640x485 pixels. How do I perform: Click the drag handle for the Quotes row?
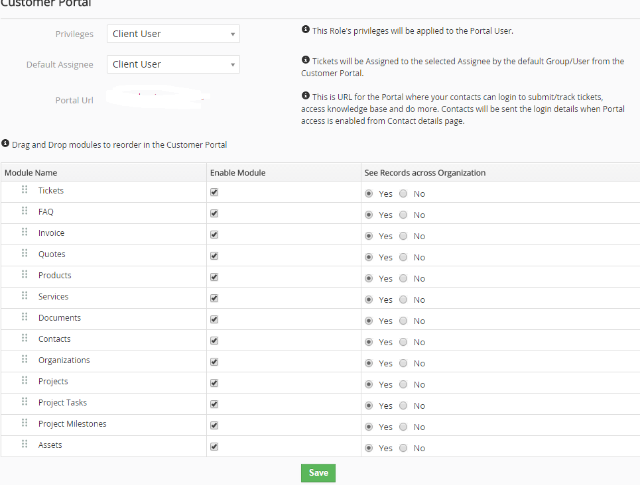(x=25, y=253)
